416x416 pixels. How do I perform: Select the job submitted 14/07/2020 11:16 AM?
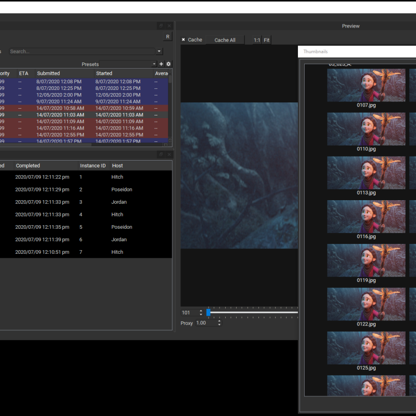[84, 128]
